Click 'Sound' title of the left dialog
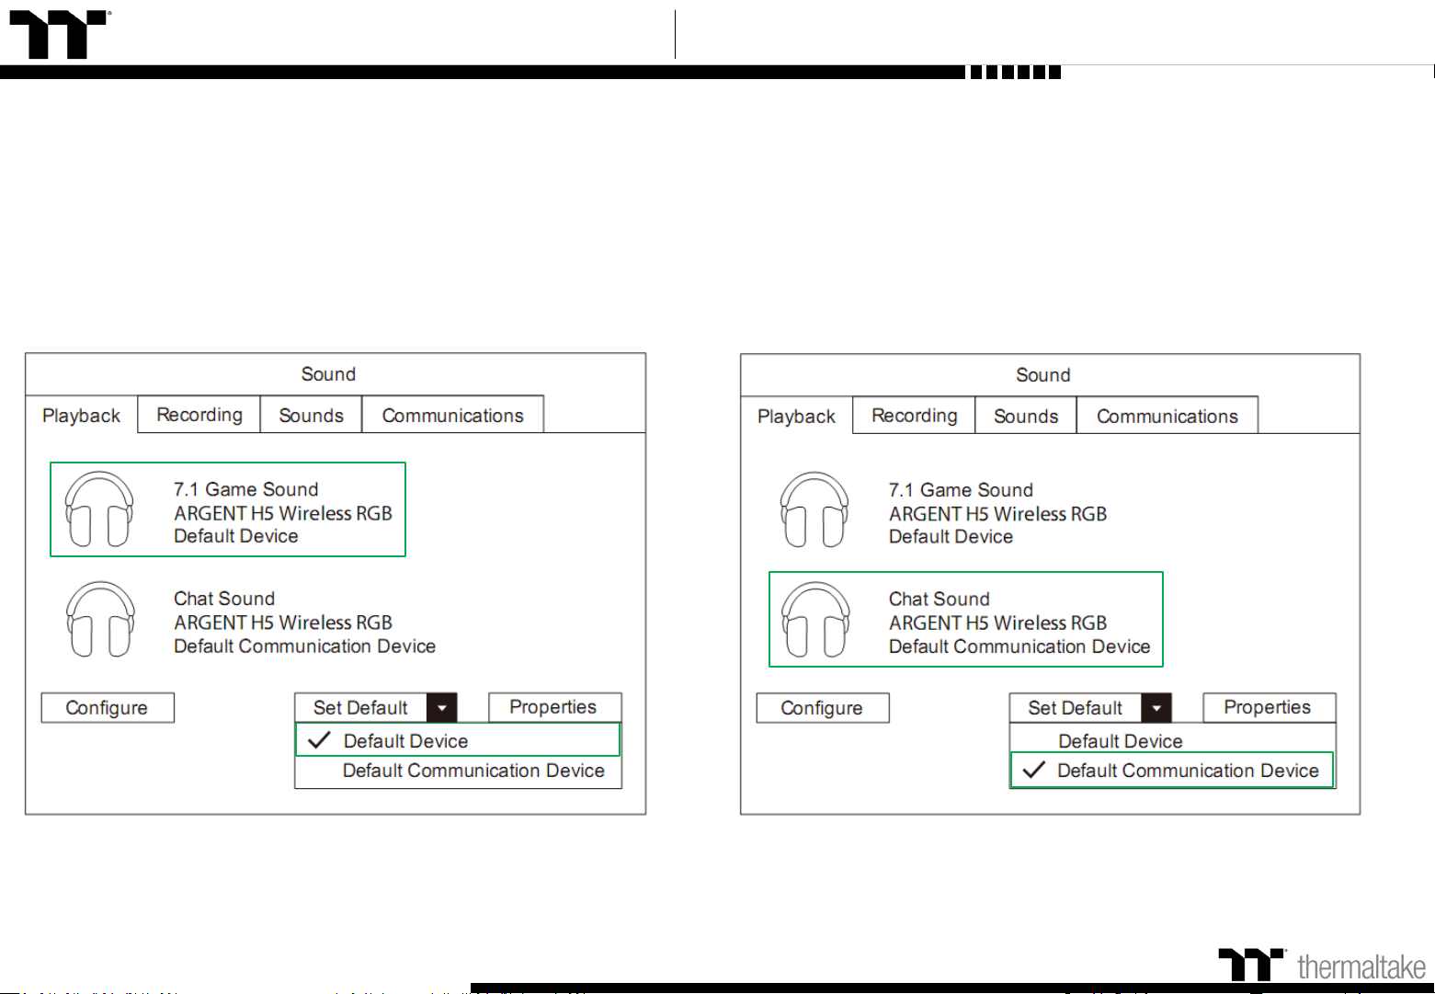 click(328, 374)
